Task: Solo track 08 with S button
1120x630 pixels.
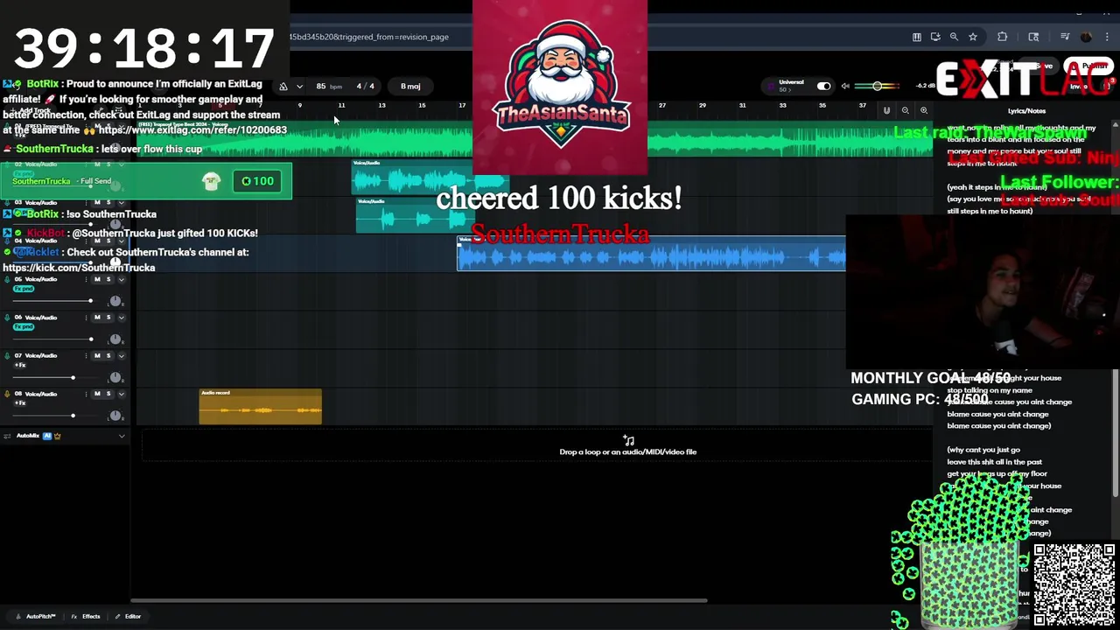Action: point(108,394)
